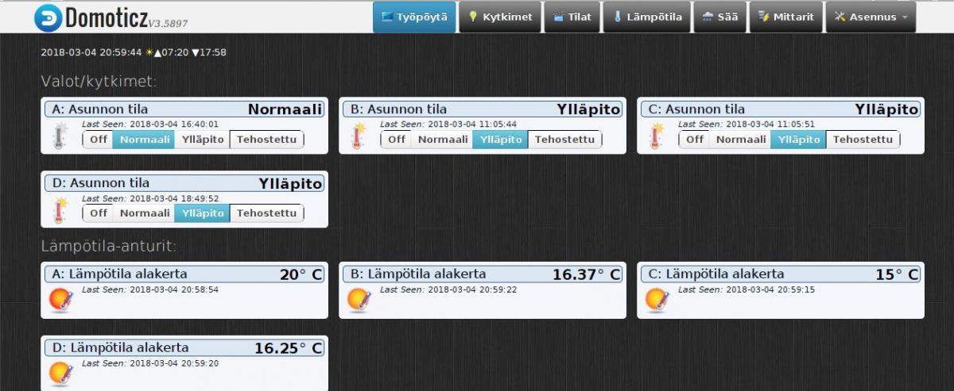Click sun icon in B: Lämpötila alakerta
954x391 pixels.
pyautogui.click(x=358, y=300)
